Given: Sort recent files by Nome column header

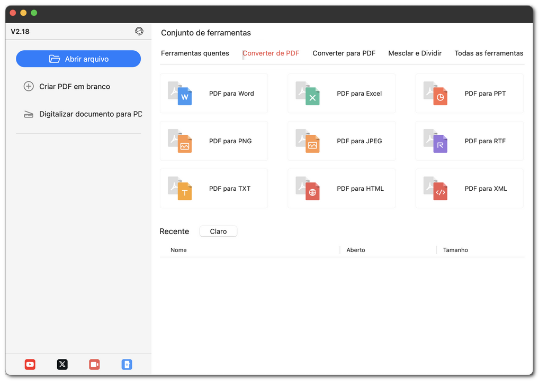Looking at the screenshot, I should [x=178, y=250].
